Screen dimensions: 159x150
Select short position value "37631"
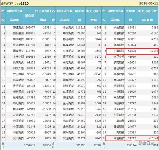[132, 74]
